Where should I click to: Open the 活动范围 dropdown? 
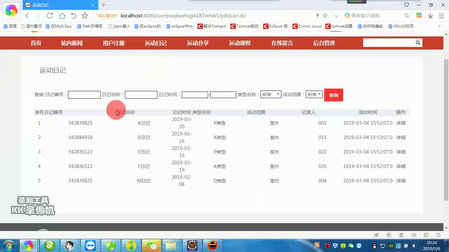(x=314, y=94)
